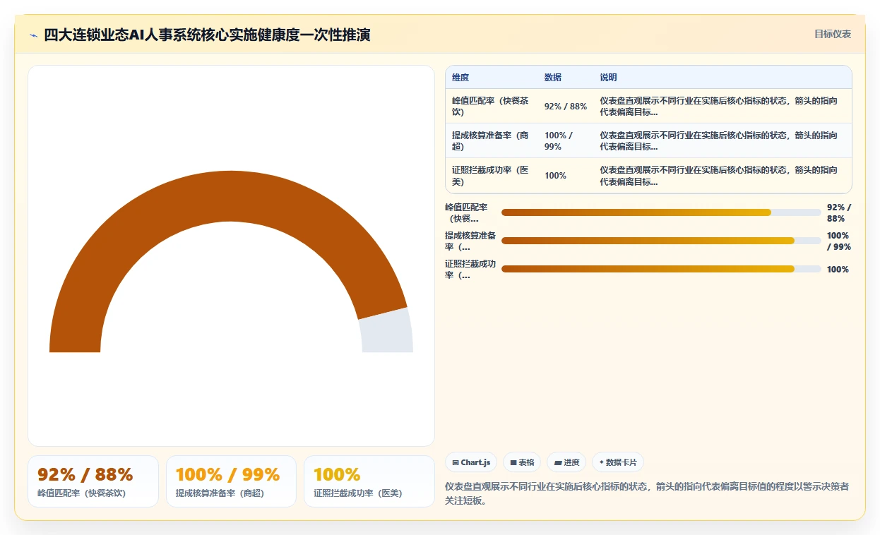Viewport: 880px width, 535px height.
Task: Click the dashboard title 四大连锁业态AI人事系统核心实施健康度一次性推演
Action: (208, 35)
